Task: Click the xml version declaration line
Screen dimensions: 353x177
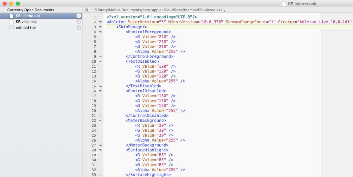Action: click(x=152, y=17)
